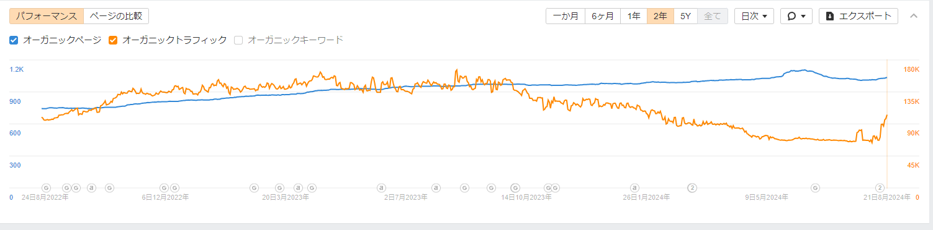
Task: Click the エクスポート download button
Action: tap(859, 16)
